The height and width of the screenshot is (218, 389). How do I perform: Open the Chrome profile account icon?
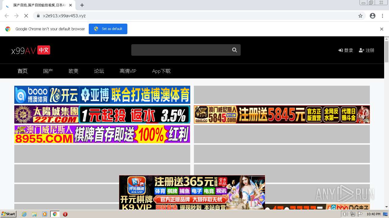click(373, 16)
